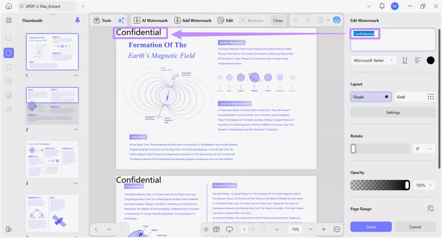Toggle underline for watermark text
The width and height of the screenshot is (442, 238).
404,60
